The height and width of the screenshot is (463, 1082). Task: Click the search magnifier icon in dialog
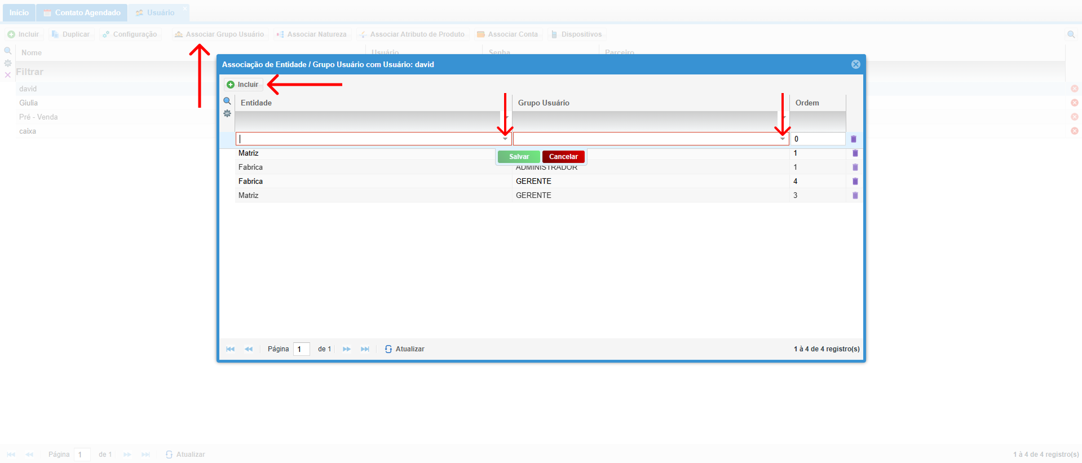227,102
